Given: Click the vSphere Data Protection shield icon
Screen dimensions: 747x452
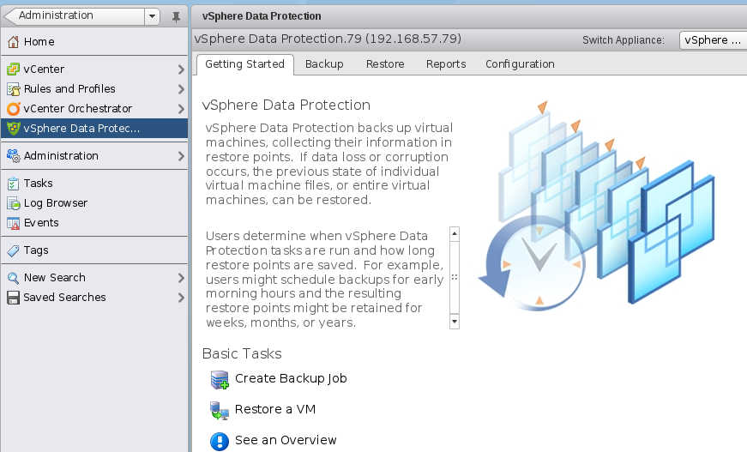Looking at the screenshot, I should click(x=14, y=129).
